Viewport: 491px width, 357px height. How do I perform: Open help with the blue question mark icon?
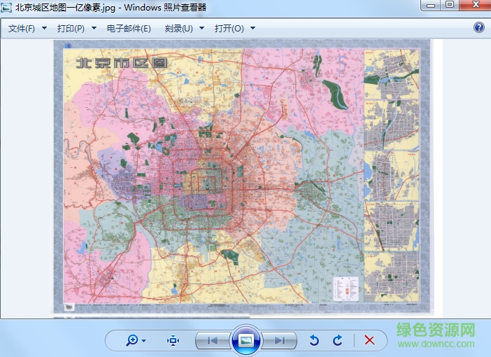pyautogui.click(x=479, y=28)
